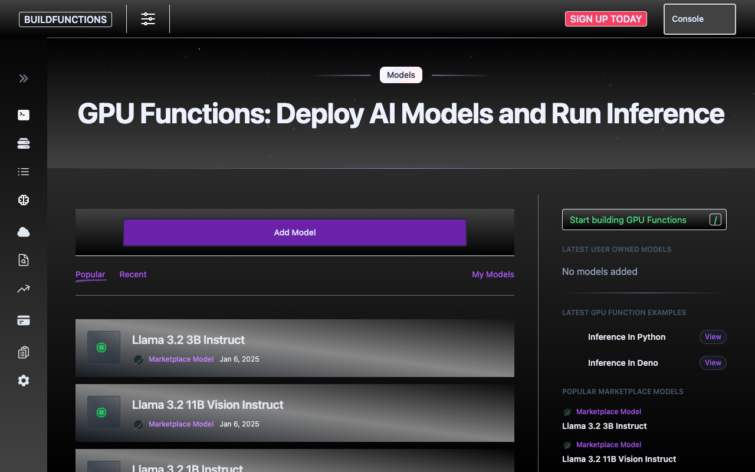Open sidebar popular model Llama 3.2 11B Vision Instruct

(619, 459)
